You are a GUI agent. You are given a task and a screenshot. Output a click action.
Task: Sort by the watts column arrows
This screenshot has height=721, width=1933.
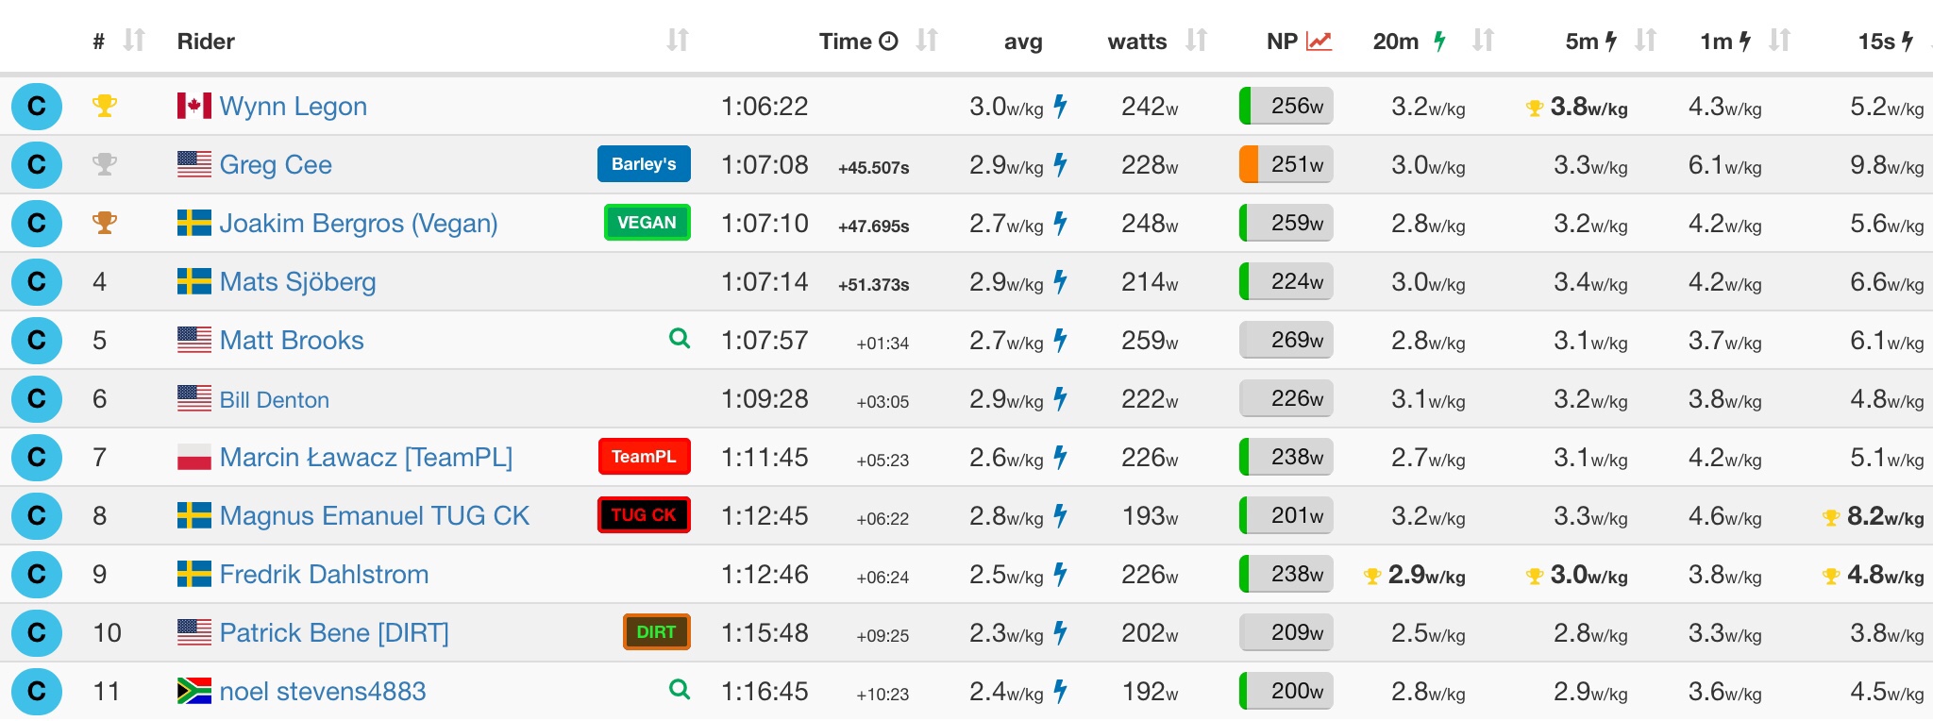pyautogui.click(x=1196, y=41)
